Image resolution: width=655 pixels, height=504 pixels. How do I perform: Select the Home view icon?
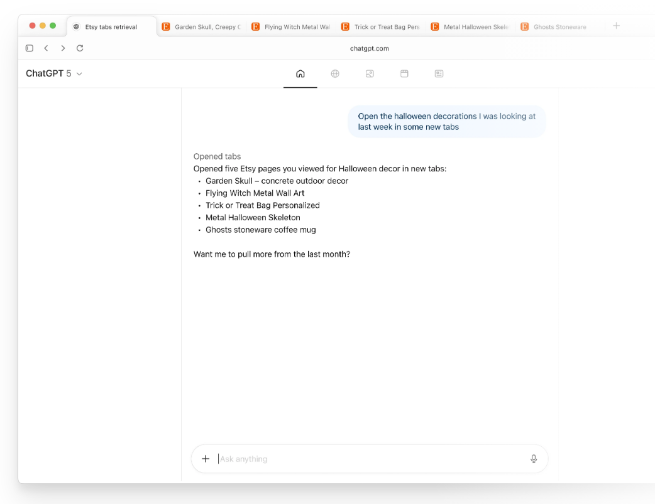pyautogui.click(x=300, y=73)
